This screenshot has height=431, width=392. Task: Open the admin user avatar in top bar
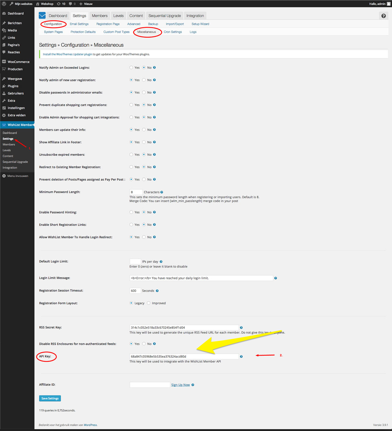tap(388, 4)
